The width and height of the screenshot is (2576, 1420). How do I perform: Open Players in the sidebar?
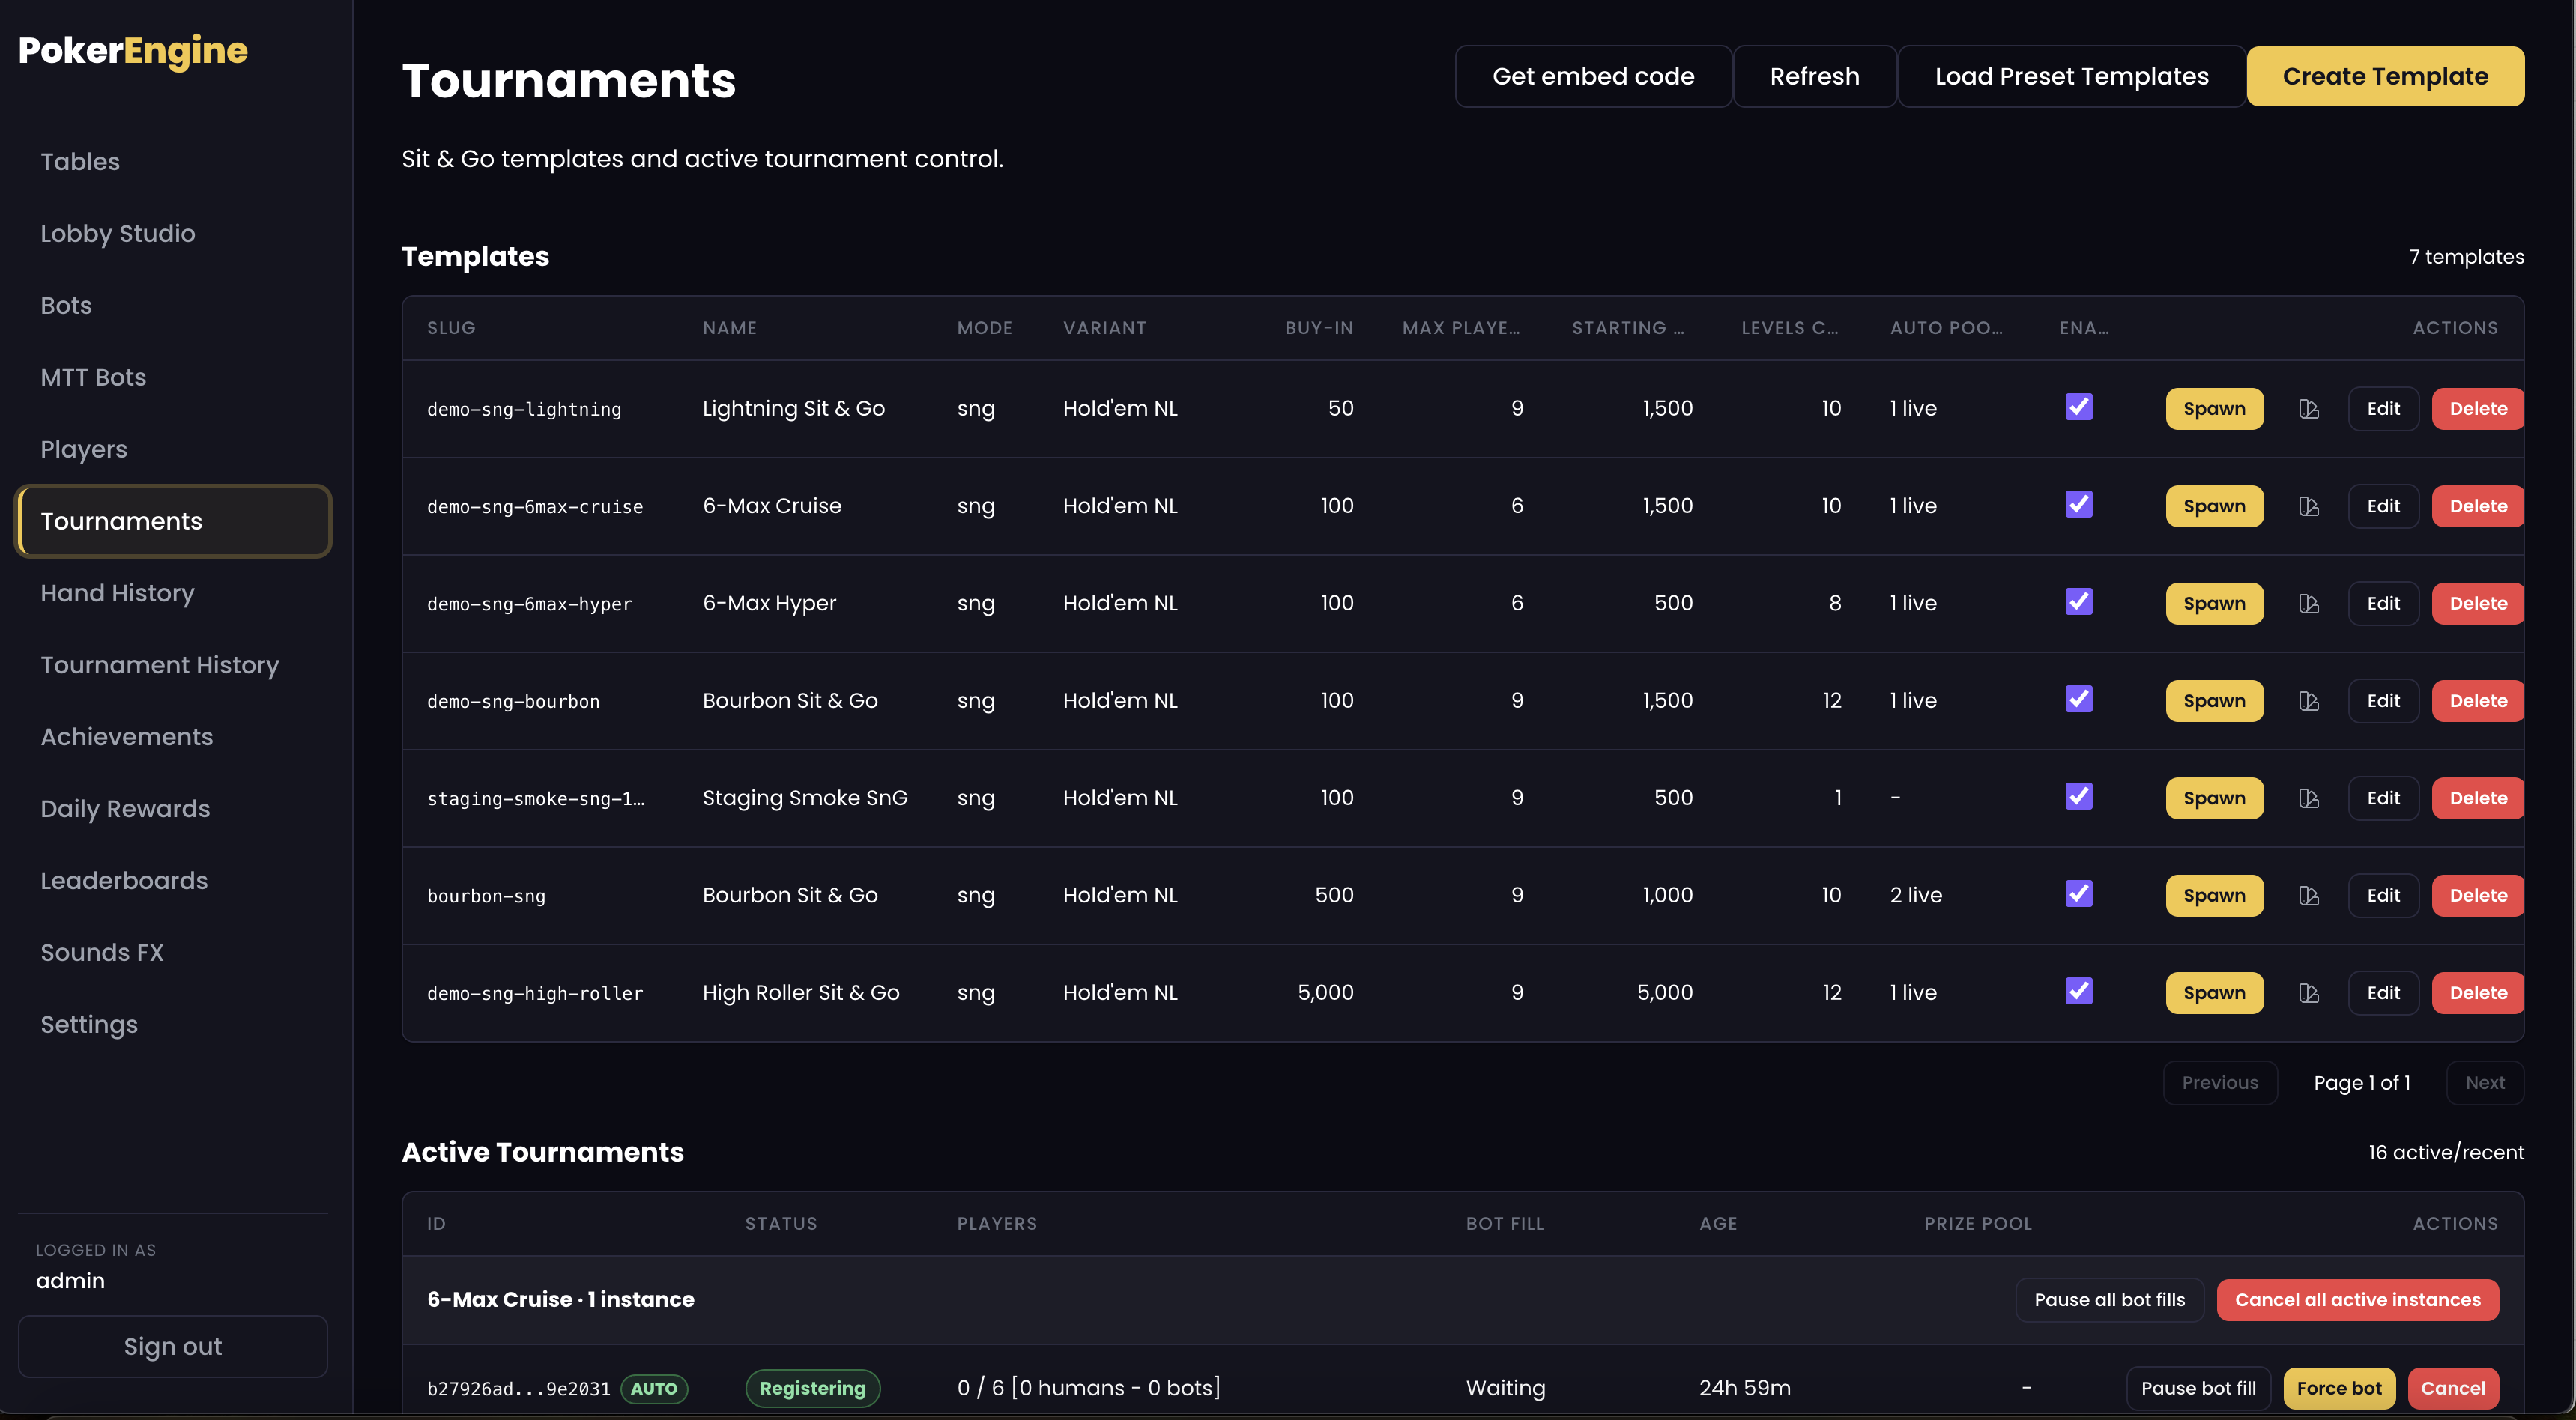173,449
